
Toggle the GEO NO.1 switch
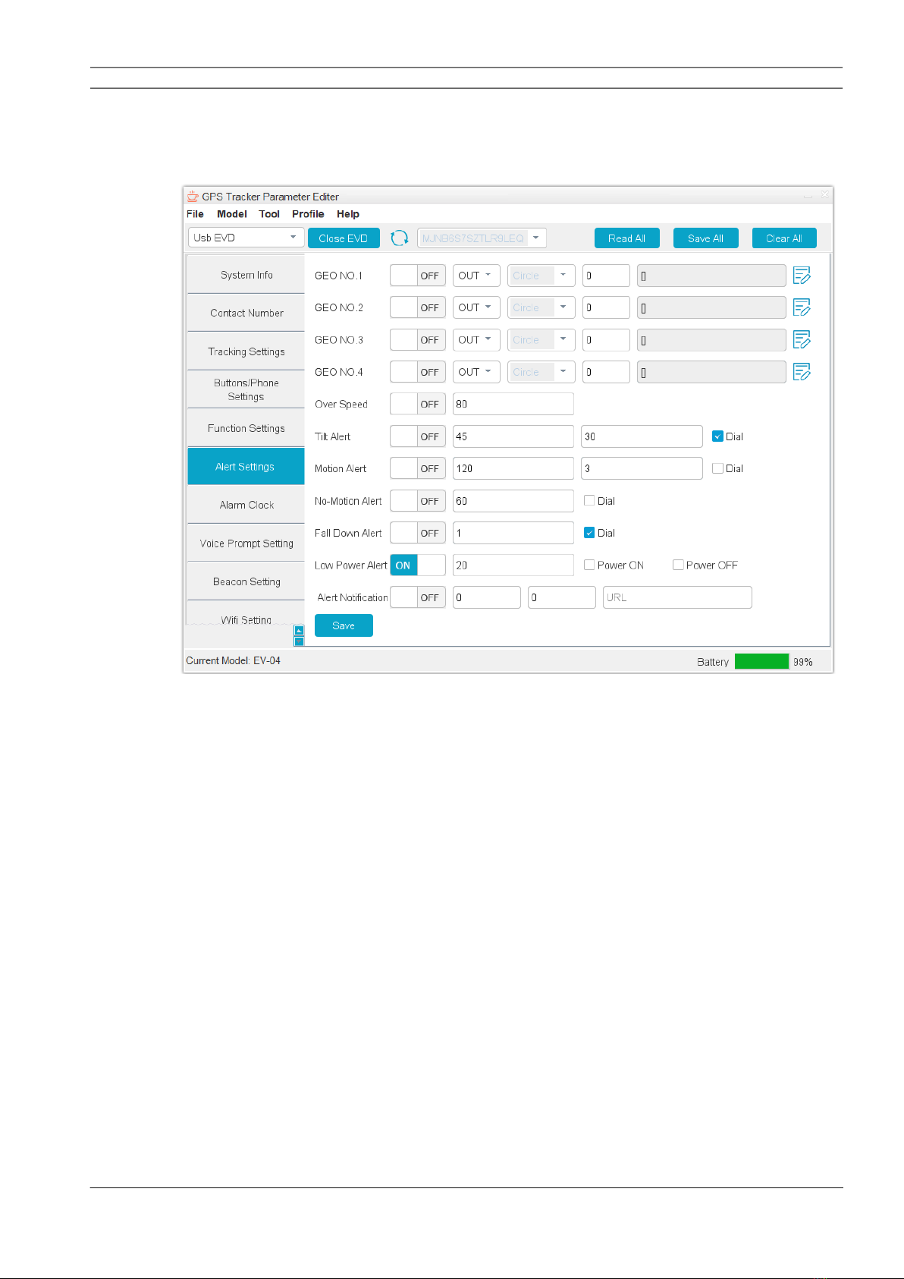coord(418,276)
